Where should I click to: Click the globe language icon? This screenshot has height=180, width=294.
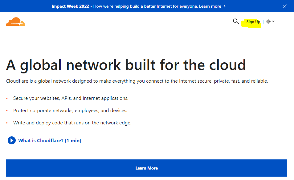(268, 22)
